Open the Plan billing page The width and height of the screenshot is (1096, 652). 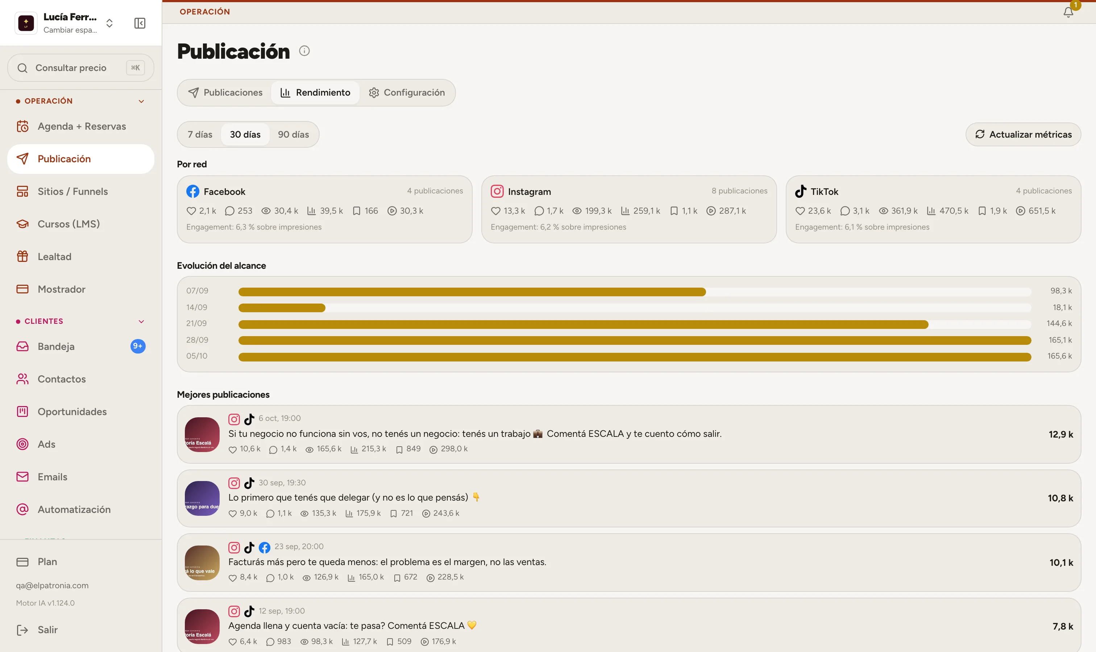pyautogui.click(x=81, y=562)
